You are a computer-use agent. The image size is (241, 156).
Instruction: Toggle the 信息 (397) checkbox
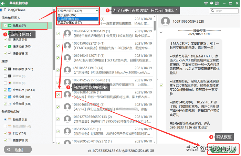6,26
